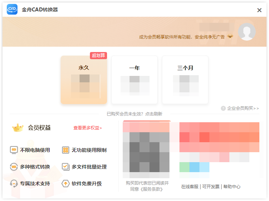
Task: Click the 金舟CAD转换器 title text
Action: (x=40, y=10)
